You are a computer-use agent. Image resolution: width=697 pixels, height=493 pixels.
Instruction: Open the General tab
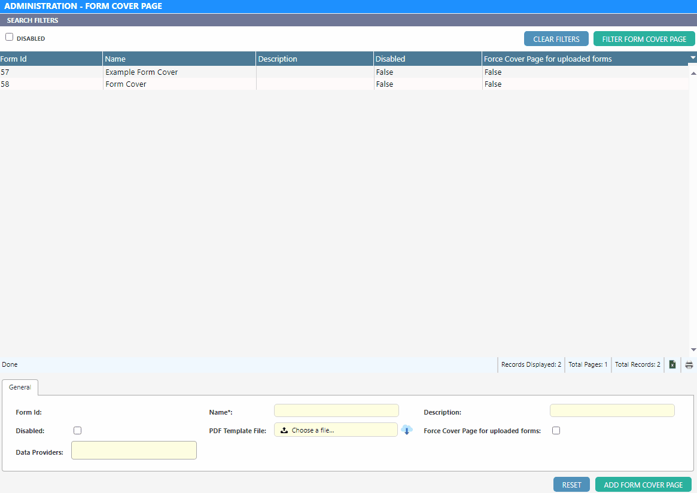click(20, 388)
